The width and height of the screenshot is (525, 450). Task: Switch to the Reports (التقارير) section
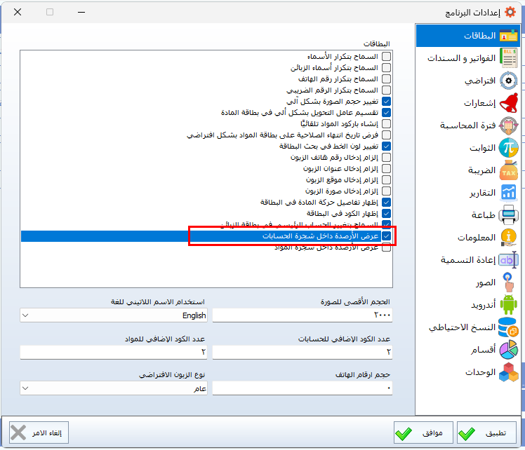coord(509,193)
